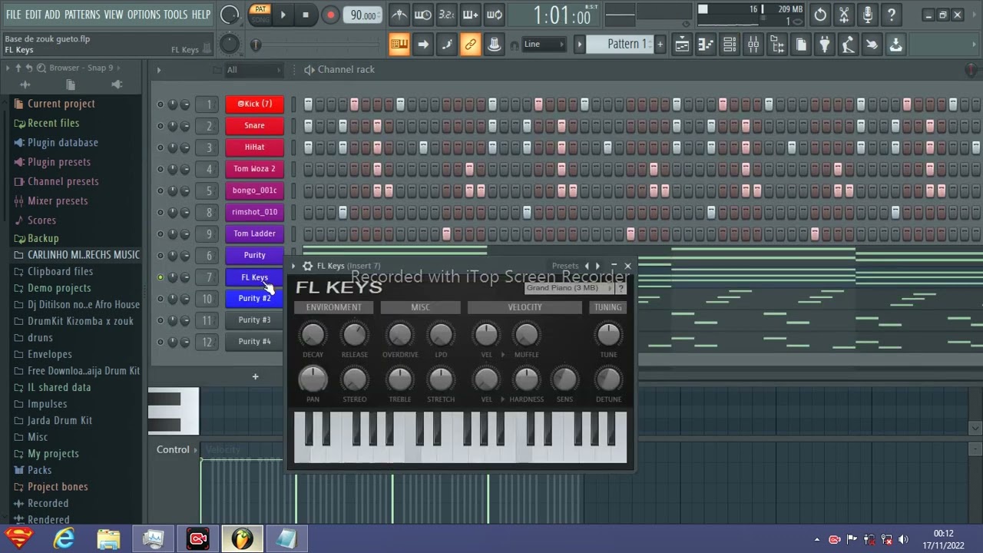Open the OPTIONS menu

click(x=144, y=15)
